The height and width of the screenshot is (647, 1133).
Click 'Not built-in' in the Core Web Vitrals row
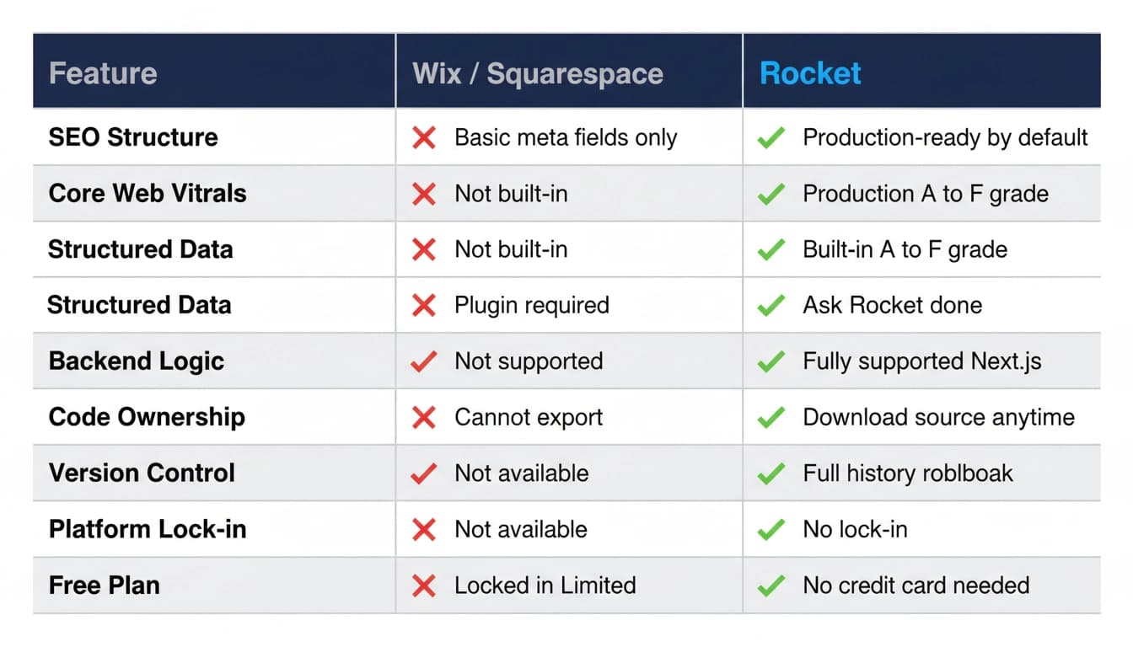click(x=511, y=194)
